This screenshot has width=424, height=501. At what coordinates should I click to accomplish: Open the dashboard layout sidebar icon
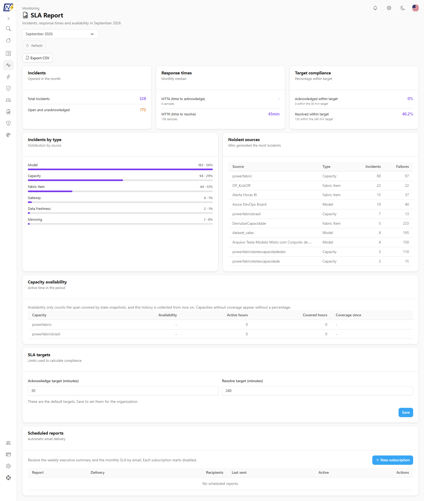tap(8, 53)
